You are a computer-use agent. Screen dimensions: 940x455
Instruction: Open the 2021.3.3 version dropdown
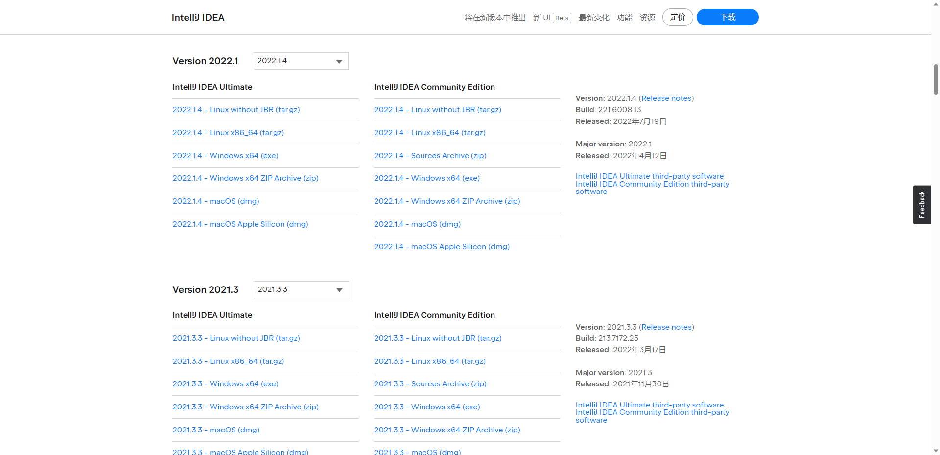click(301, 289)
